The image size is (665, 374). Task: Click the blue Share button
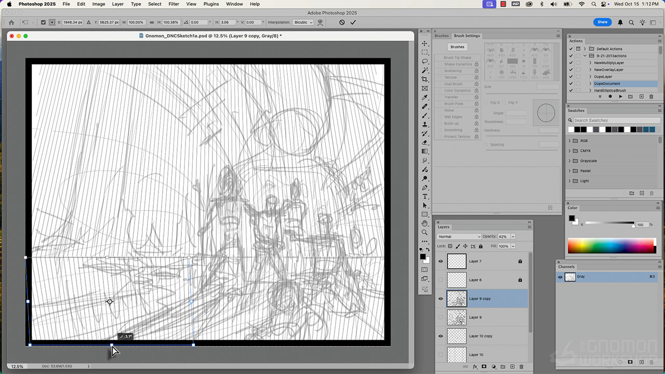602,22
